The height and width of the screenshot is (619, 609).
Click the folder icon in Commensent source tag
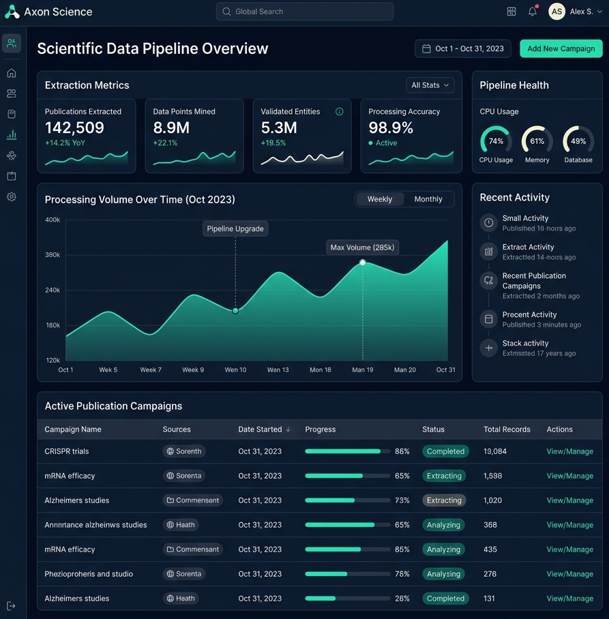pyautogui.click(x=170, y=500)
